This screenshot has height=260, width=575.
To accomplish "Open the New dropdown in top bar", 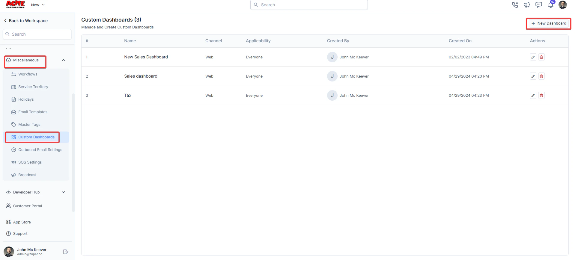I will coord(38,5).
